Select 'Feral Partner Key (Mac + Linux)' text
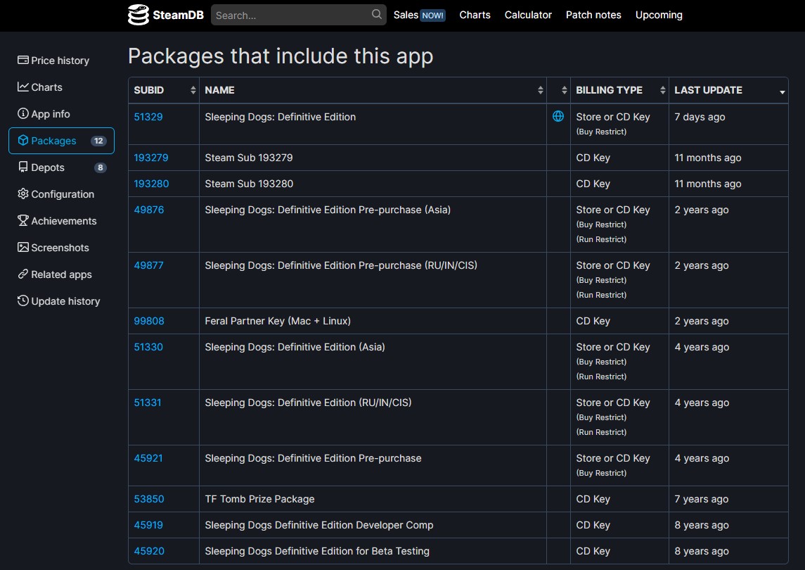This screenshot has width=805, height=570. [278, 321]
